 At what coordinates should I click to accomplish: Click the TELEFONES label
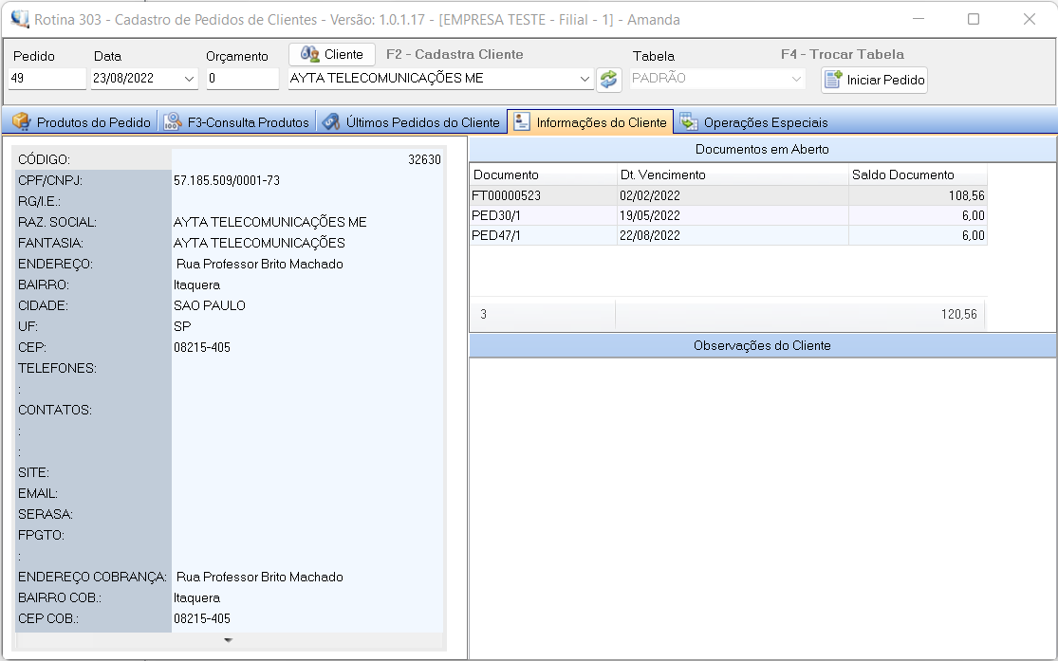click(x=57, y=368)
